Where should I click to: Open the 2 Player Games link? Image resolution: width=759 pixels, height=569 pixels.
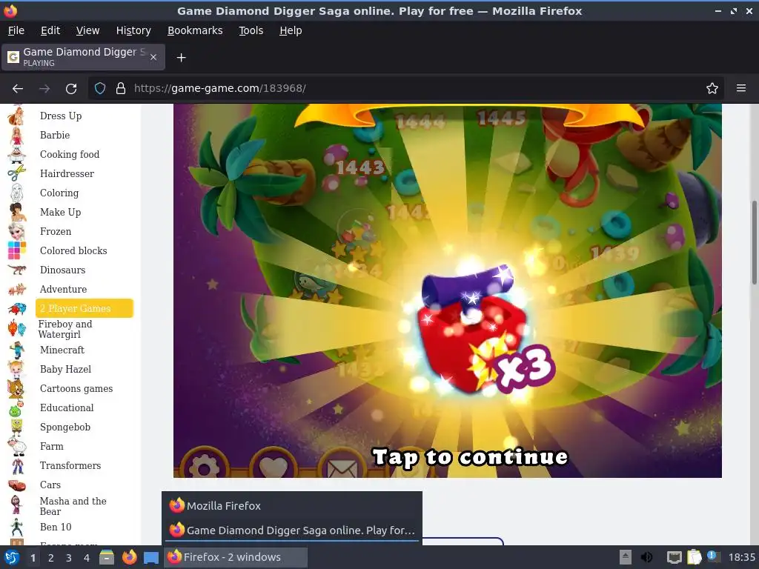[x=84, y=308]
